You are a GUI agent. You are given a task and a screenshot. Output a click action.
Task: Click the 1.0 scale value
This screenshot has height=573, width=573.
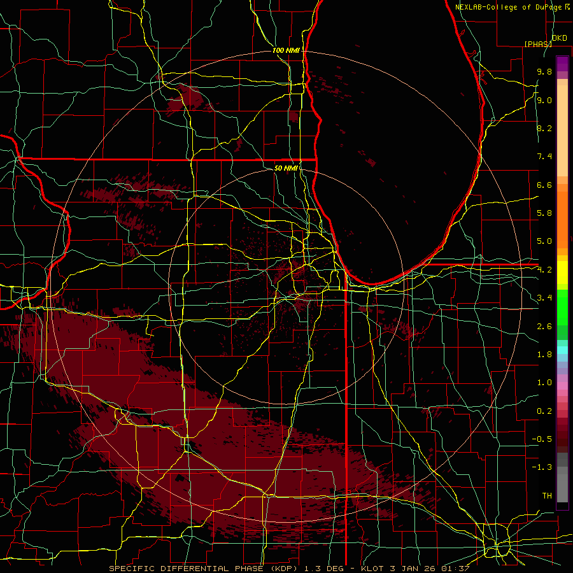tap(544, 383)
